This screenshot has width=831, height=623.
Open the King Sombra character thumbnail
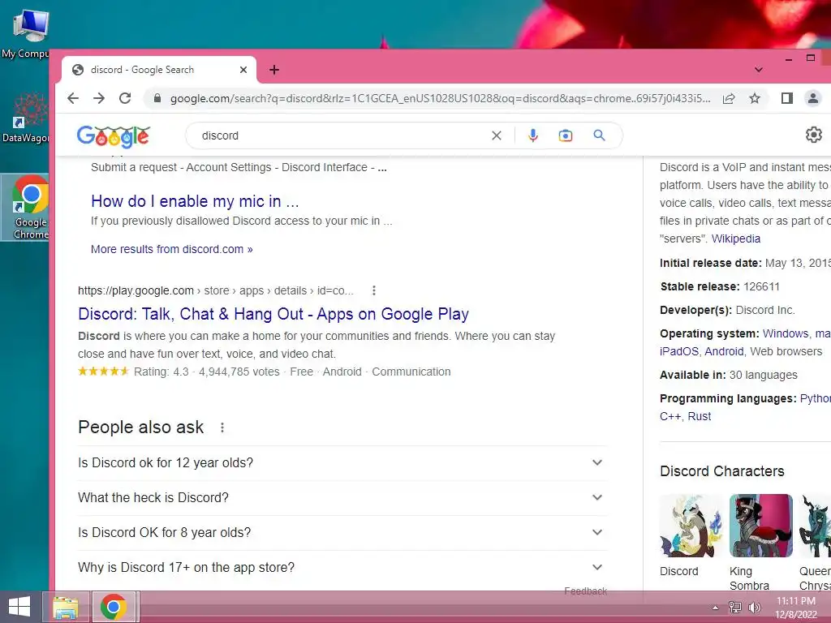coord(761,526)
